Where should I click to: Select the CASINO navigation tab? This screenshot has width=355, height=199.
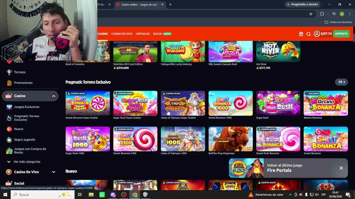click(103, 34)
